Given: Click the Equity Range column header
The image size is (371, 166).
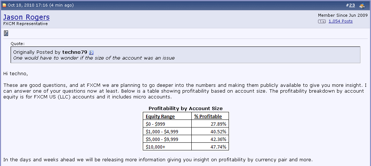Looking at the screenshot, I should pyautogui.click(x=160, y=117).
